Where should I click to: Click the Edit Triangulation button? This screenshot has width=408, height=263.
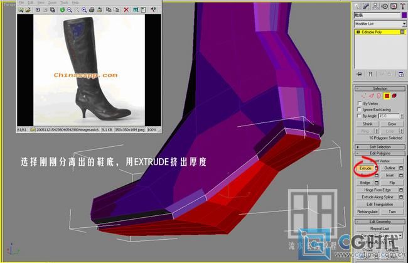coord(380,205)
